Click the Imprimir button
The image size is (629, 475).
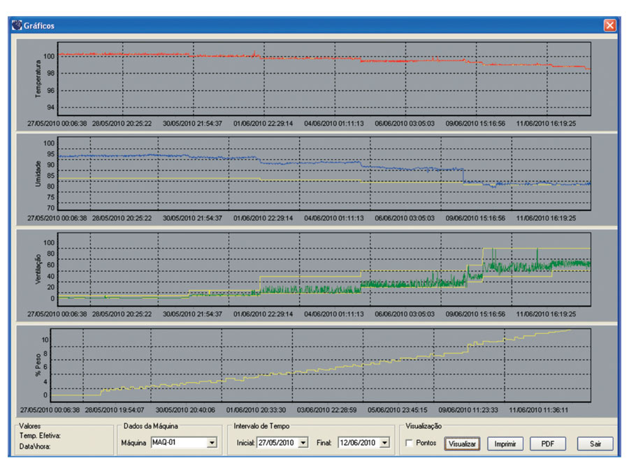(x=505, y=444)
